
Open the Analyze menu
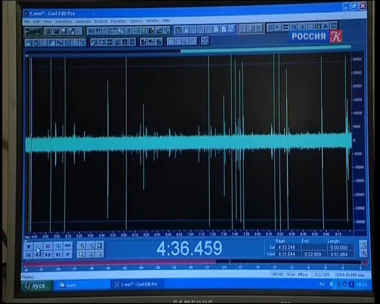click(x=101, y=21)
